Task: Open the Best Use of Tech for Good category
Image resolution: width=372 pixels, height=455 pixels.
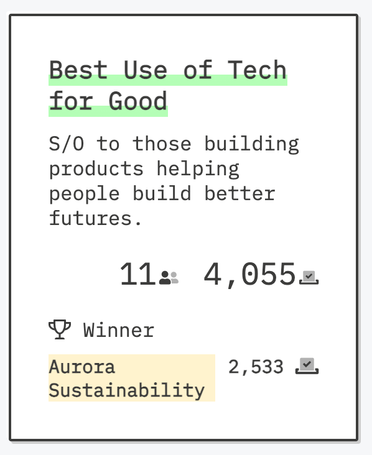Action: (x=168, y=86)
